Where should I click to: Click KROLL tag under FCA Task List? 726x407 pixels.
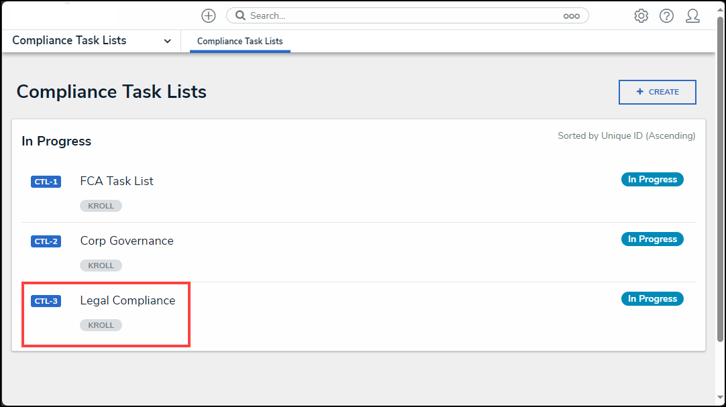click(101, 206)
